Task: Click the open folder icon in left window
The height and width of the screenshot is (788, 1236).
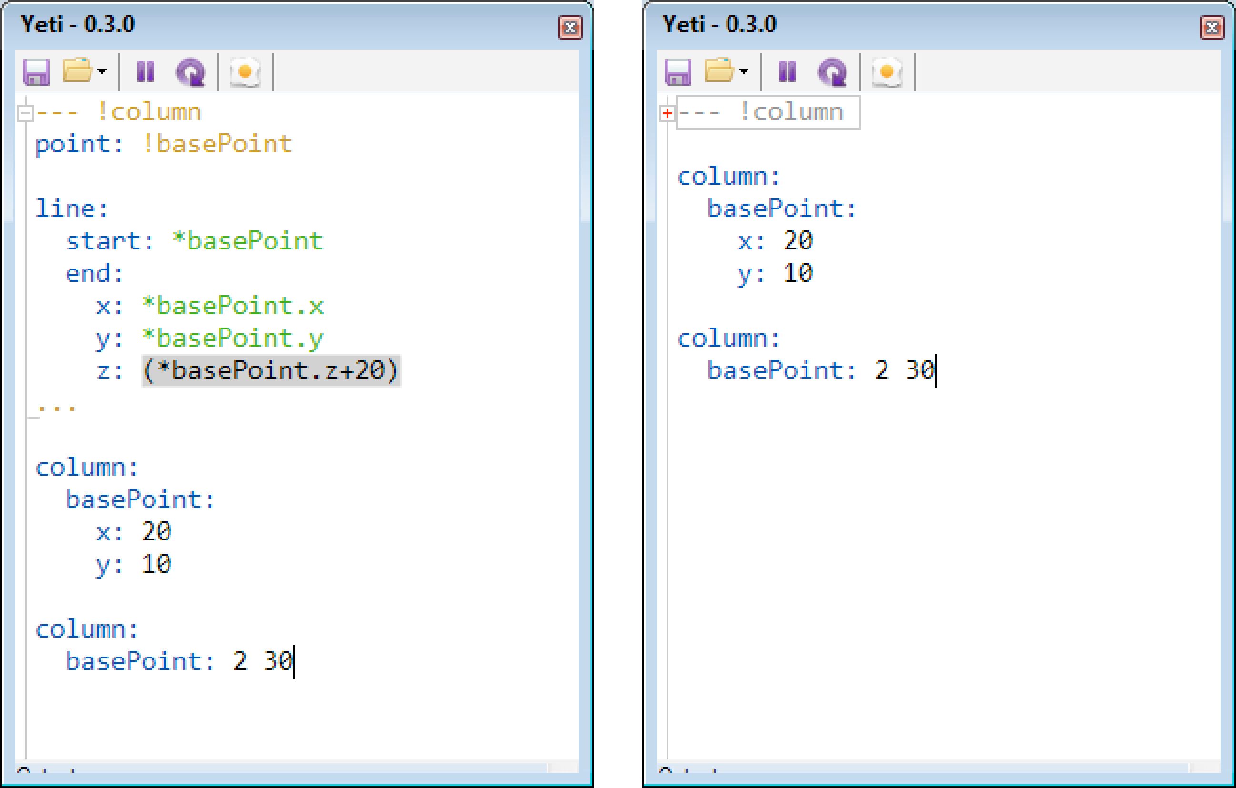Action: pyautogui.click(x=77, y=70)
